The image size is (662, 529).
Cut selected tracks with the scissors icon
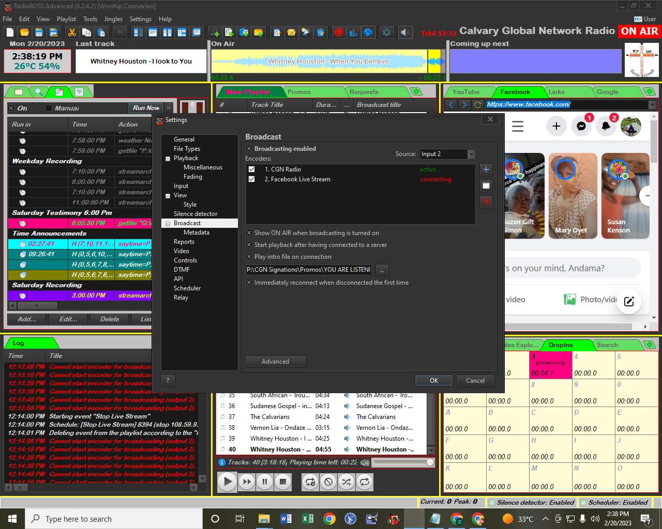tap(72, 33)
